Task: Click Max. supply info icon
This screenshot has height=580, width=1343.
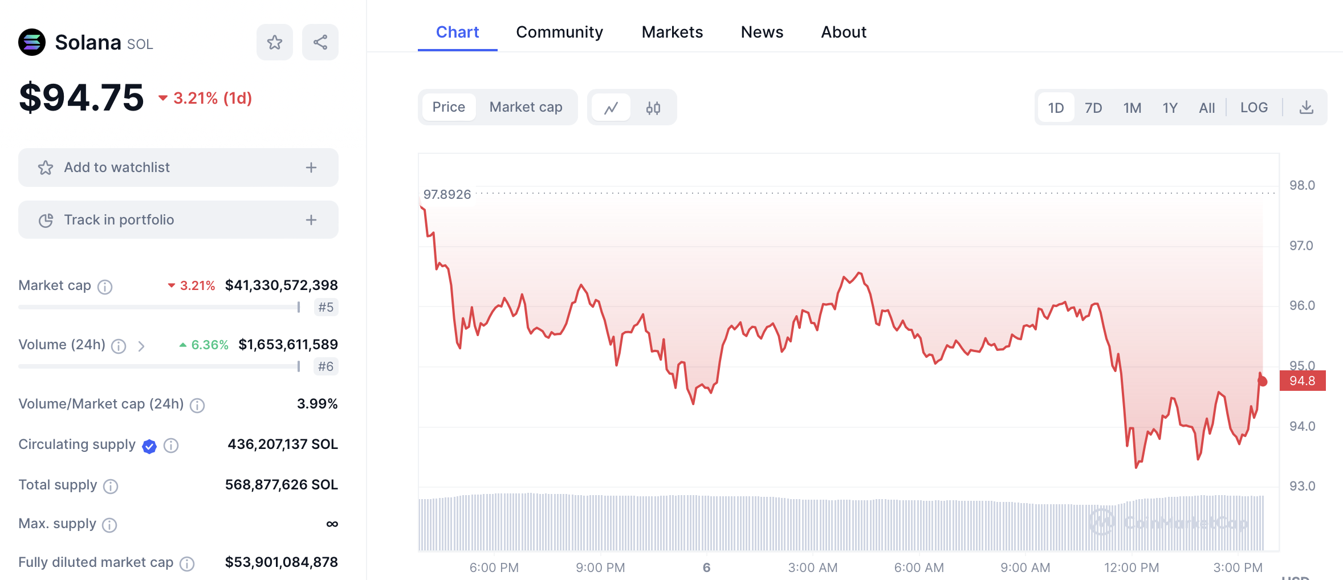Action: point(109,525)
